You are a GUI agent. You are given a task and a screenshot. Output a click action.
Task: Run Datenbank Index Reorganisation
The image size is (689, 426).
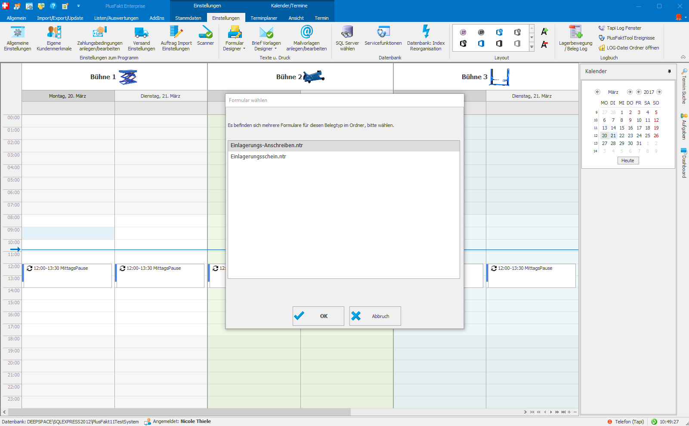(x=426, y=38)
